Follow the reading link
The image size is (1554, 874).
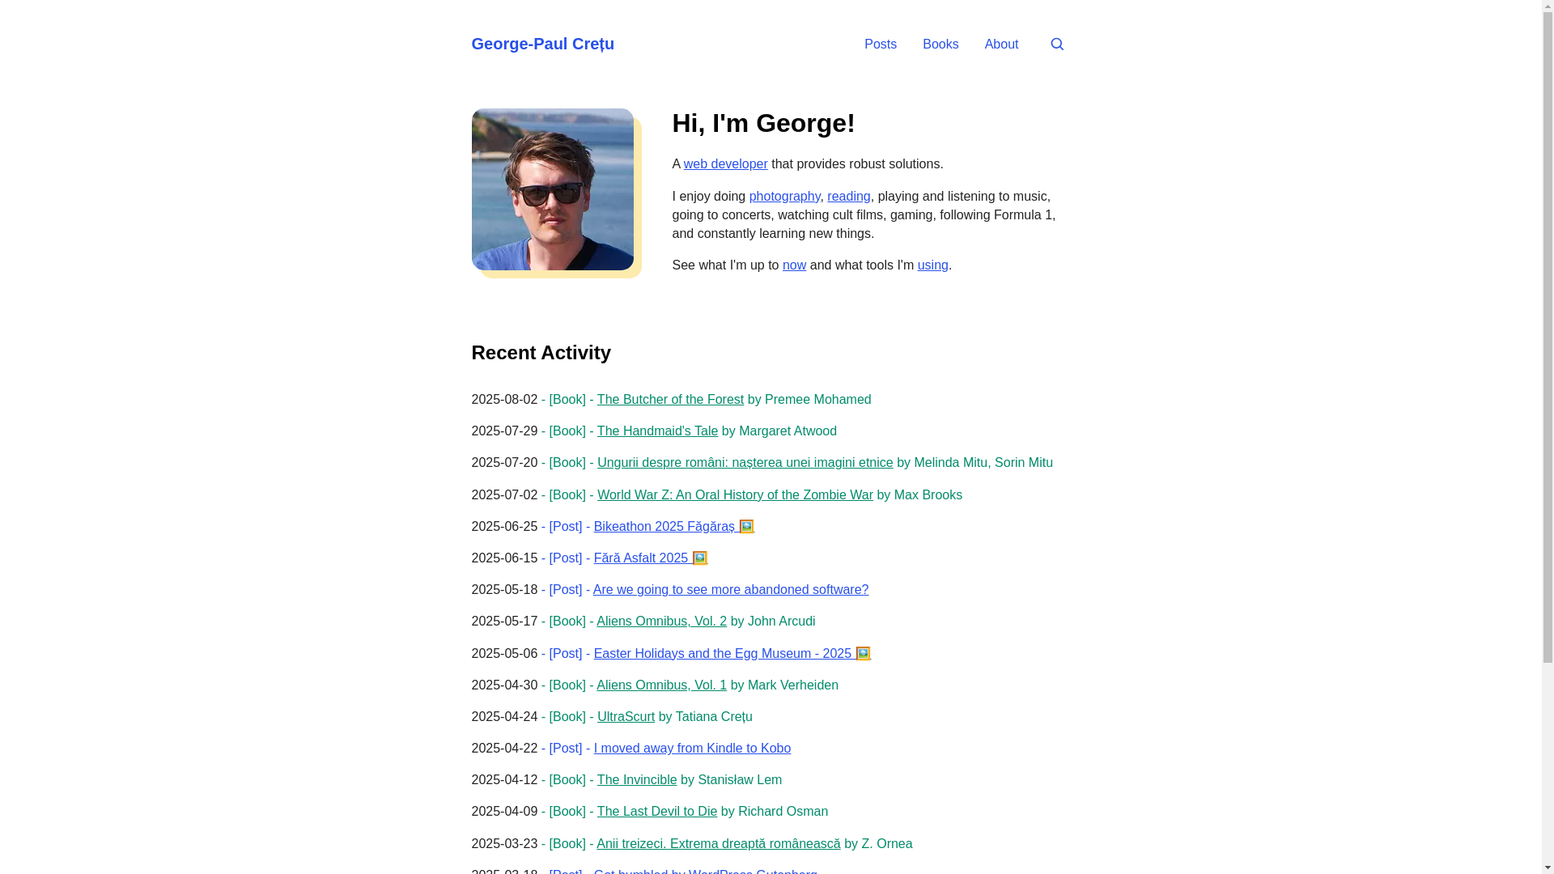point(848,197)
